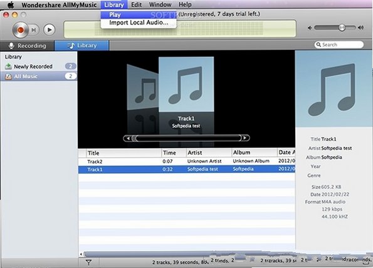Click the Unknown Album cell
The height and width of the screenshot is (268, 373).
pos(251,161)
